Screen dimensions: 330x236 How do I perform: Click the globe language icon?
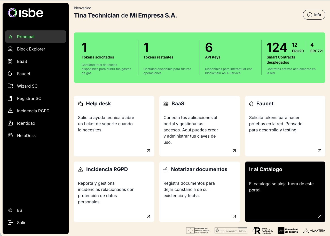tap(10, 210)
